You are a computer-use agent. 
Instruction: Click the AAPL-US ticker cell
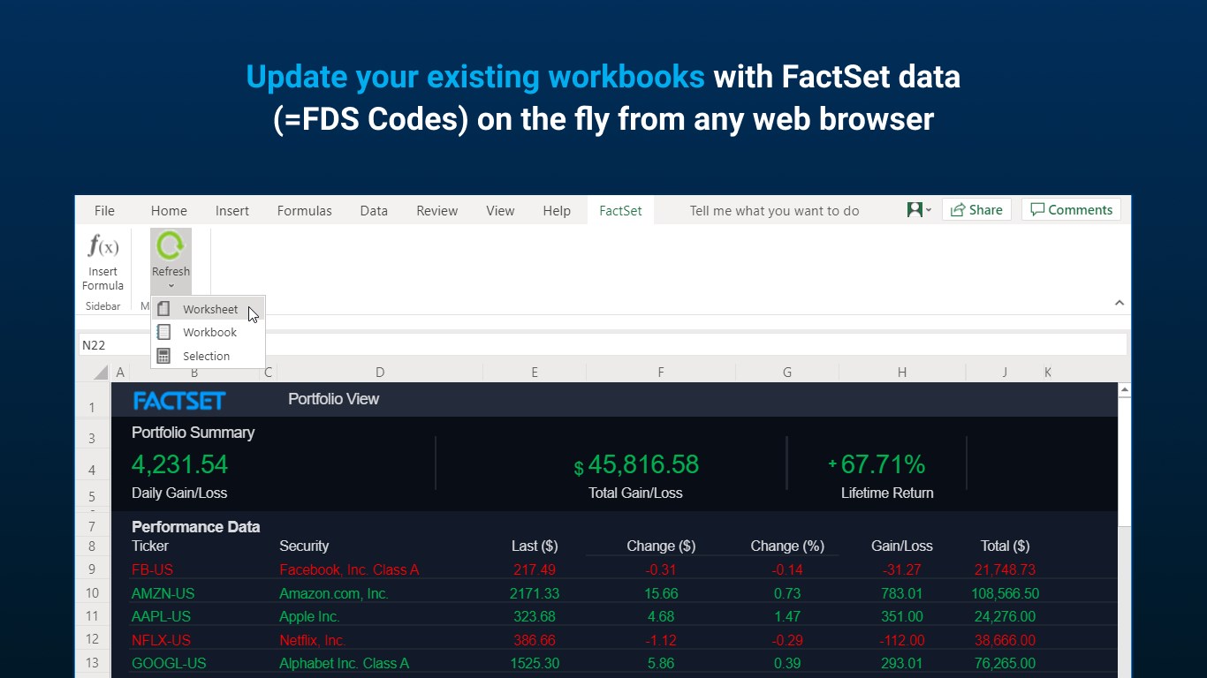coord(161,616)
